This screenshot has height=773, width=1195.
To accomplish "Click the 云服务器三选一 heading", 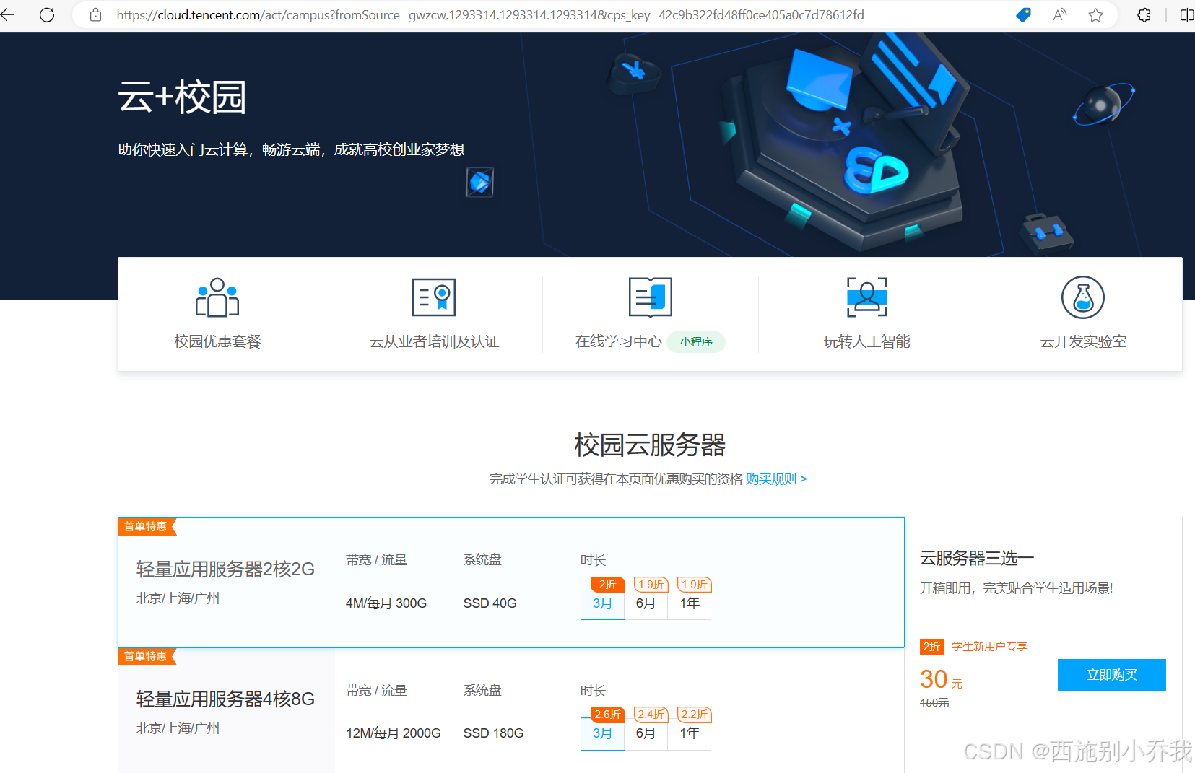I will pos(977,558).
